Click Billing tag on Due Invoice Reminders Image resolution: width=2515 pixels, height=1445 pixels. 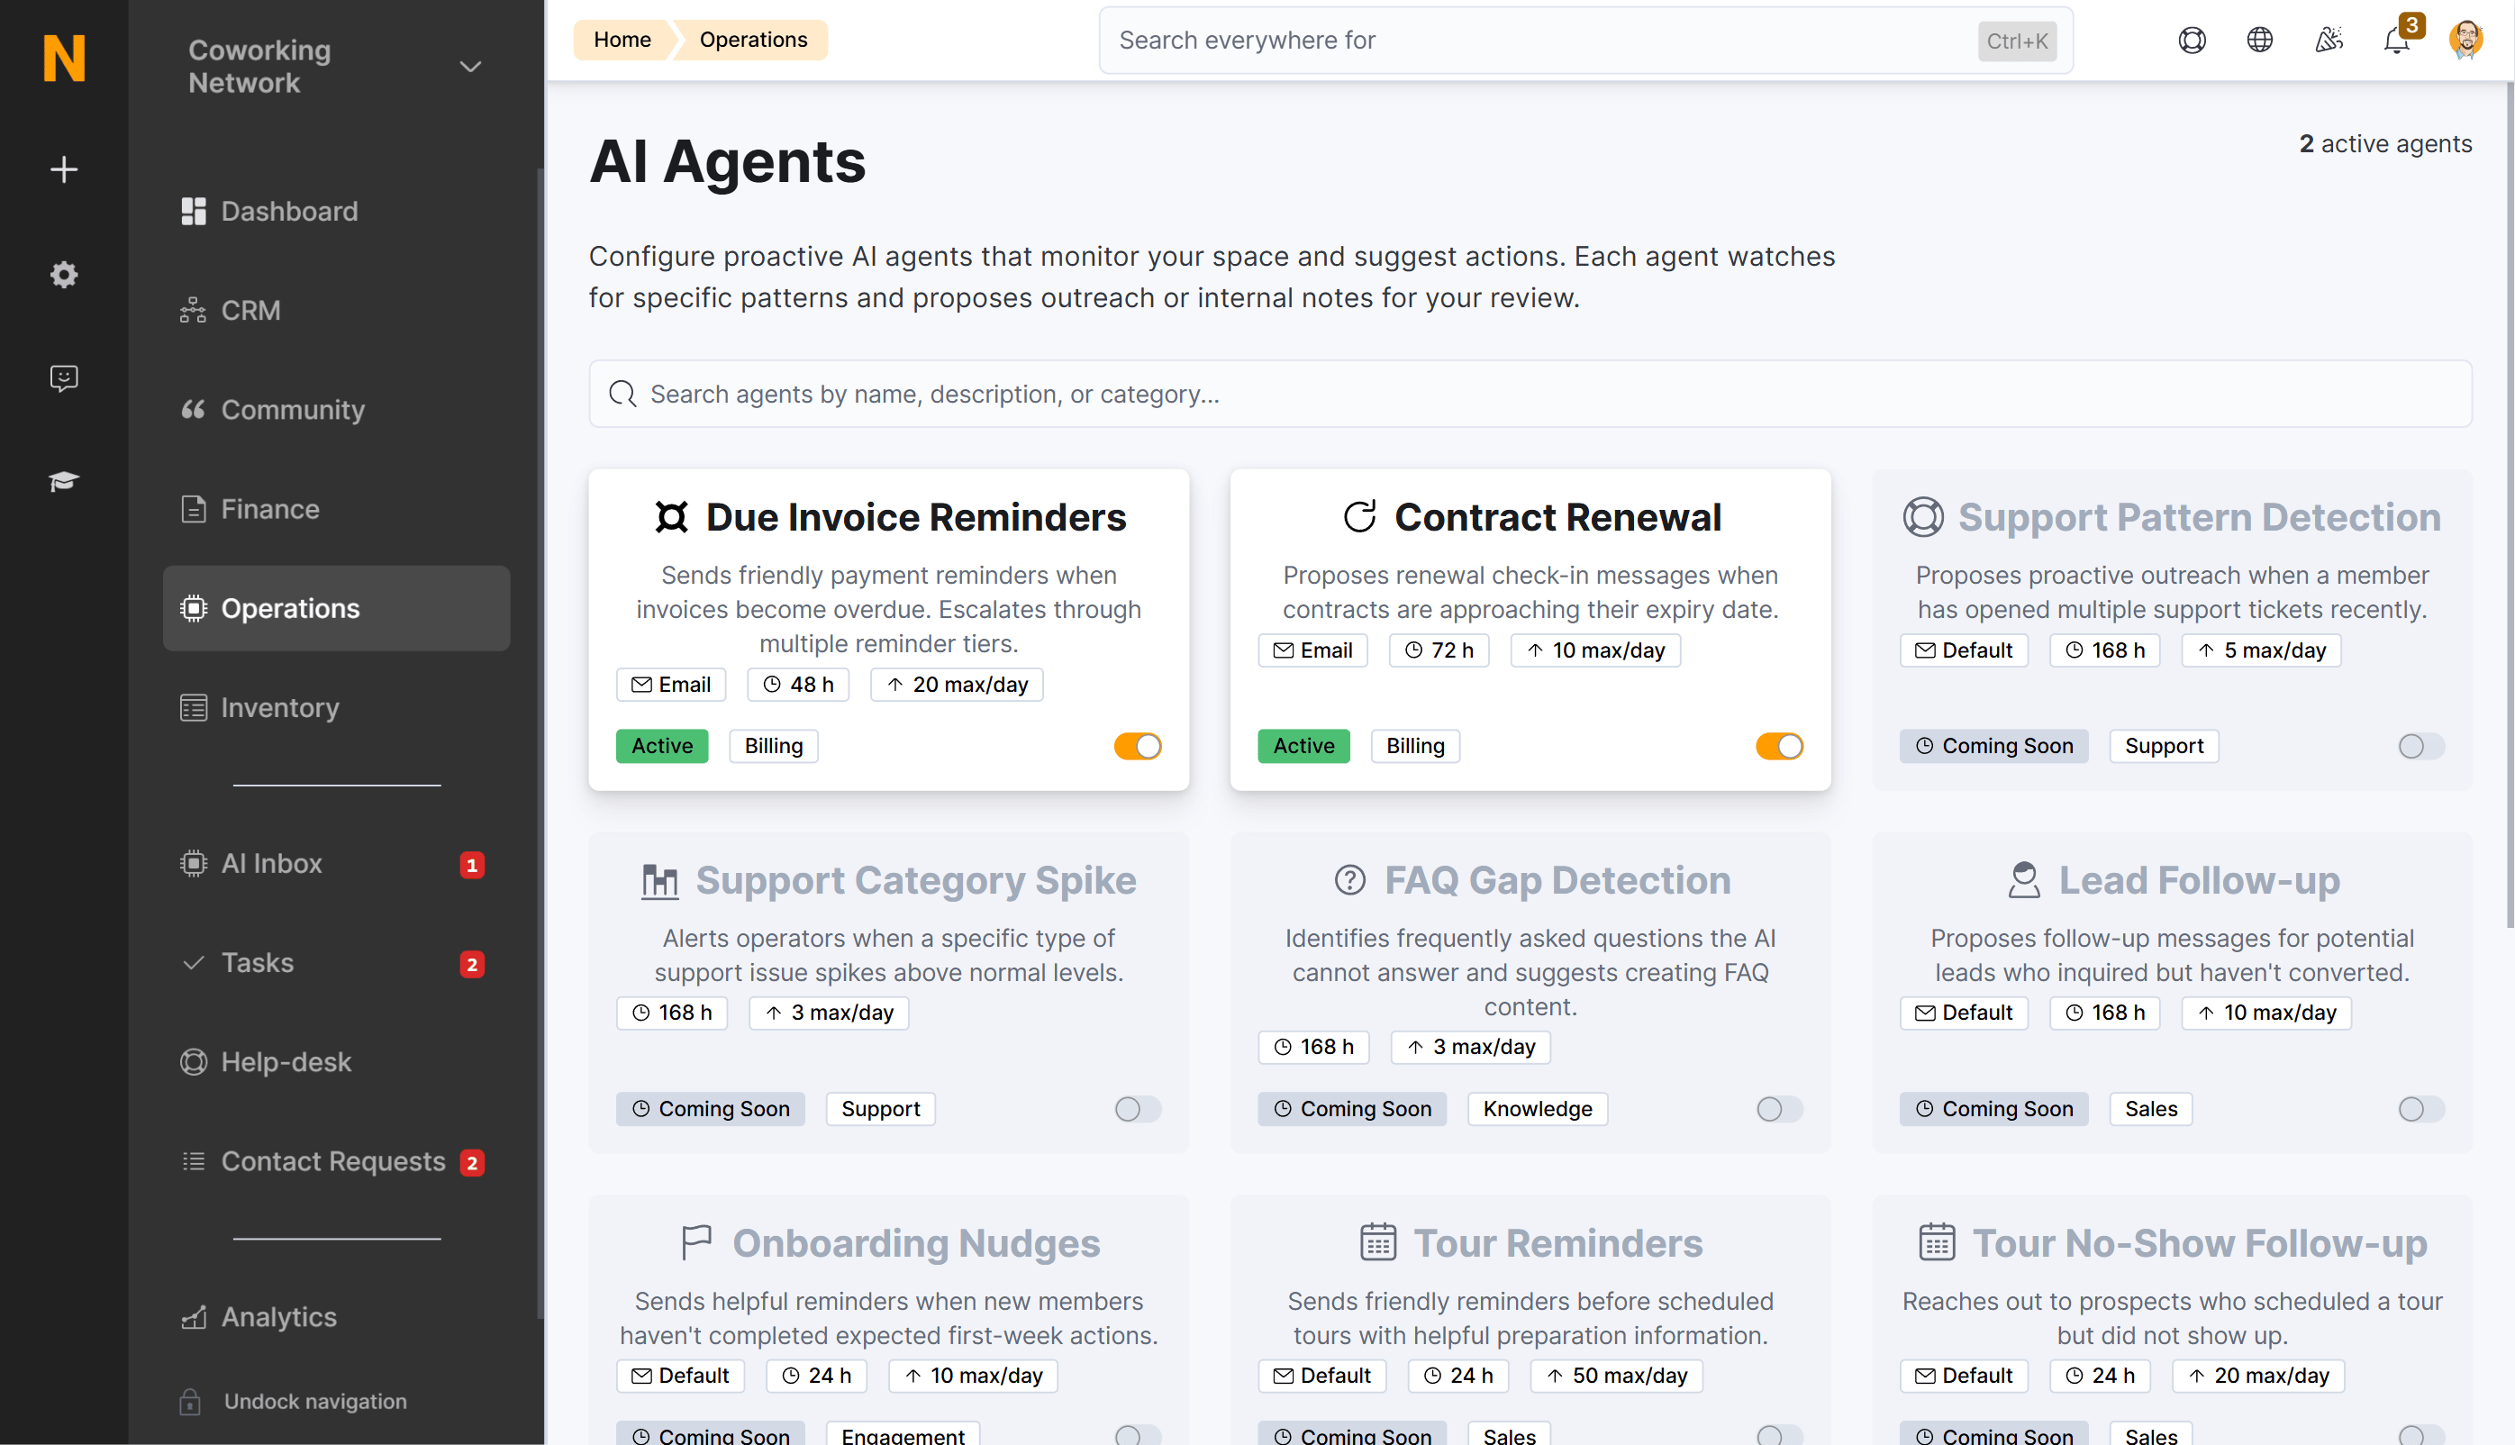(x=774, y=746)
